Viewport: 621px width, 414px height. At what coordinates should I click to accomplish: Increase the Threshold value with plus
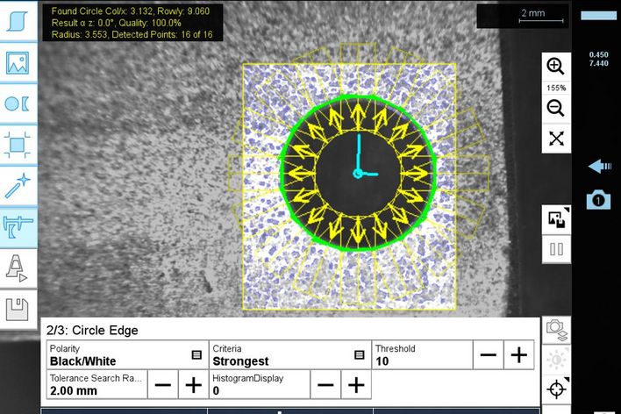[518, 355]
